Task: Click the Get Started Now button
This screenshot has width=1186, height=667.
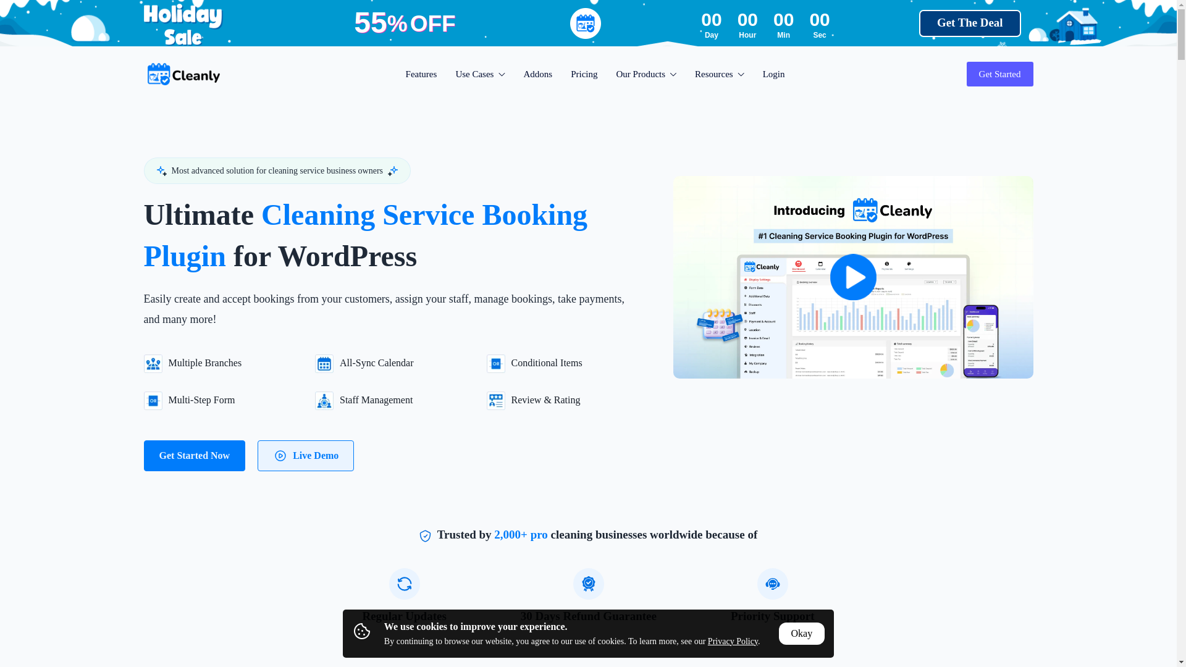Action: tap(194, 456)
